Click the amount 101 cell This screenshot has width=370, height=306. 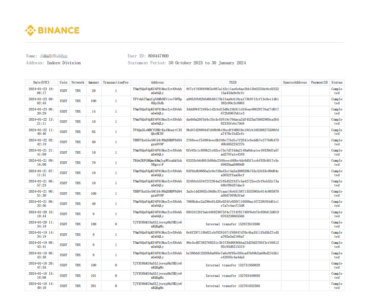(x=94, y=275)
